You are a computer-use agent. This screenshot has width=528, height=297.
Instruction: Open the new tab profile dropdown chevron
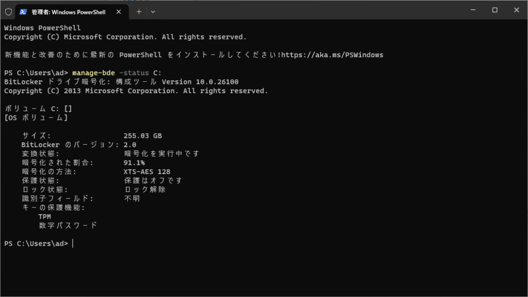[x=153, y=10]
